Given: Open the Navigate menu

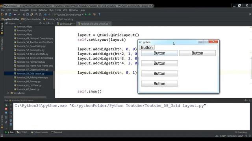Looking at the screenshot, I should tap(24, 10).
